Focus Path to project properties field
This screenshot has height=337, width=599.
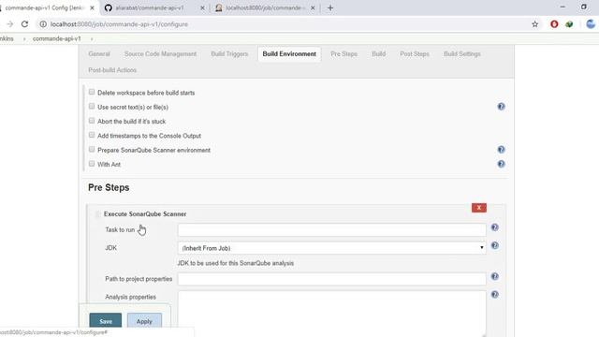click(x=331, y=279)
